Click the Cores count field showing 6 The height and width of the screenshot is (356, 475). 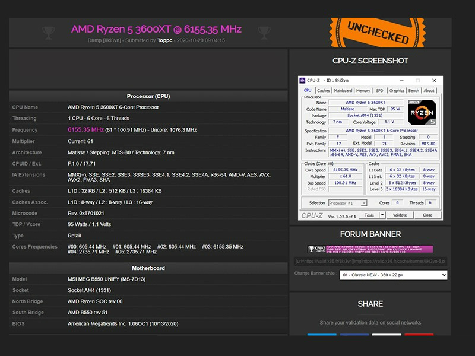tap(397, 202)
